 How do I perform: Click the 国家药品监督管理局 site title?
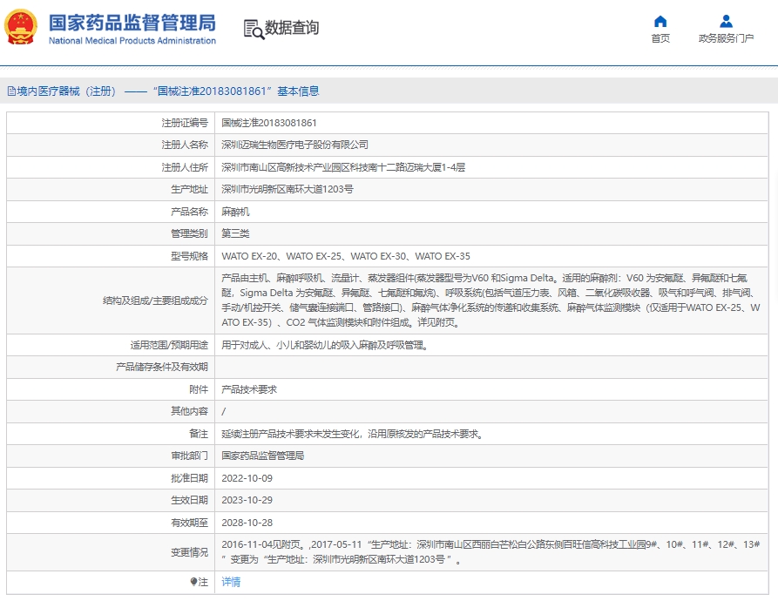coord(132,22)
